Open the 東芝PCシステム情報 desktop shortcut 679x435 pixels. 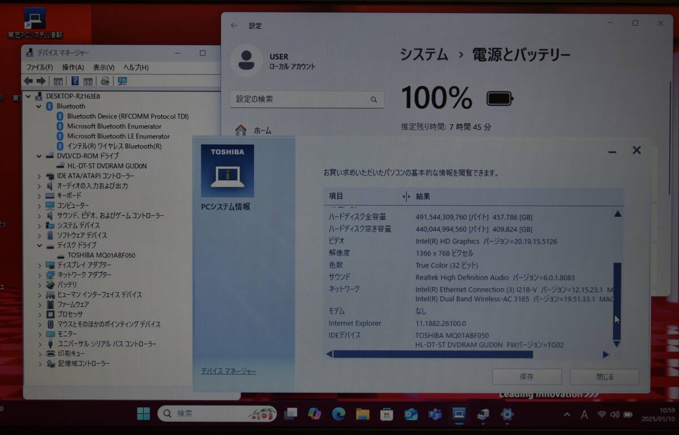click(x=35, y=23)
